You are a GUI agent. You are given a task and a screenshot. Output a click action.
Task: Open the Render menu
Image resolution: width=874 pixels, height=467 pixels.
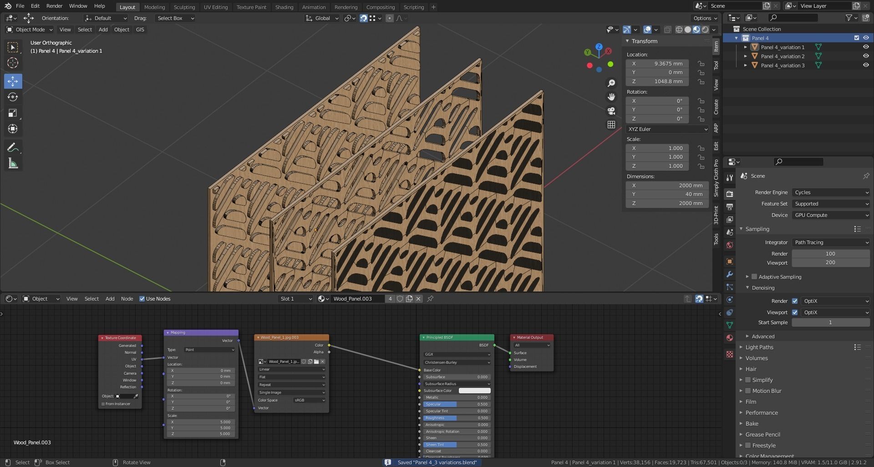[54, 6]
